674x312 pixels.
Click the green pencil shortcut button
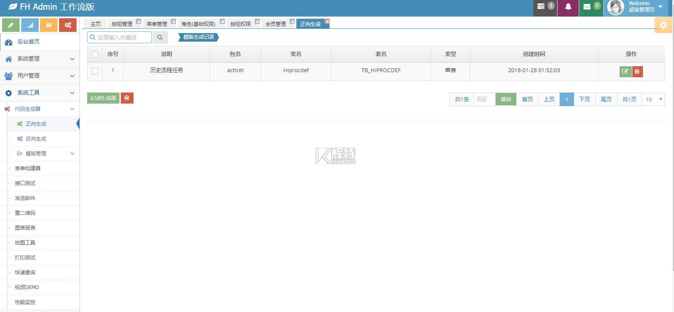click(x=11, y=25)
